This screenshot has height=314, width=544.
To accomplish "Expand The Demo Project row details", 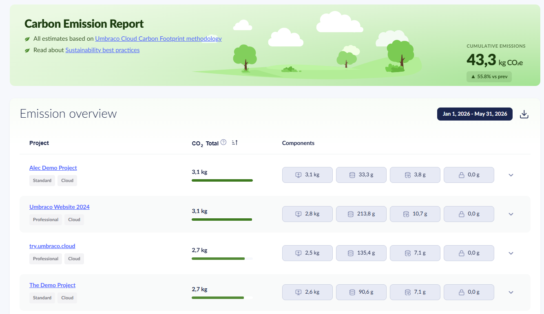I will tap(511, 292).
